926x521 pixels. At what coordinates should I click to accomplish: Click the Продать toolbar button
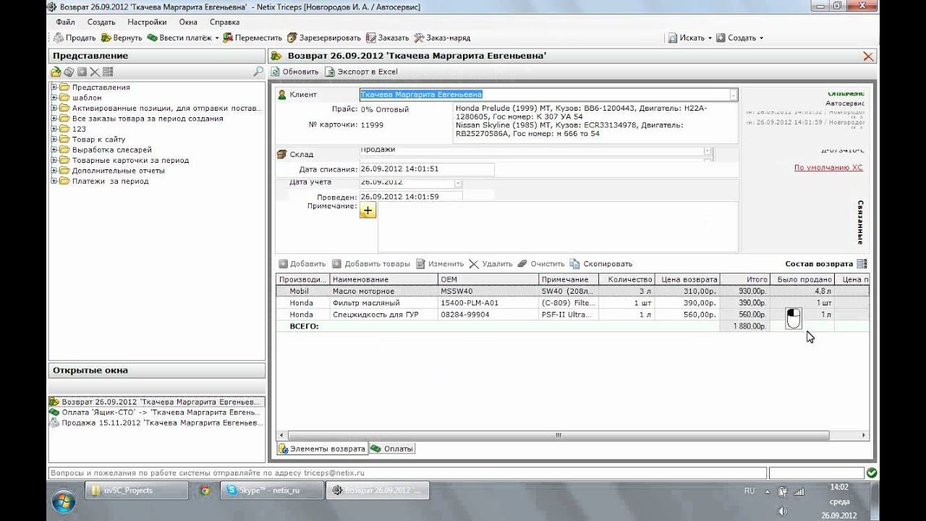75,38
